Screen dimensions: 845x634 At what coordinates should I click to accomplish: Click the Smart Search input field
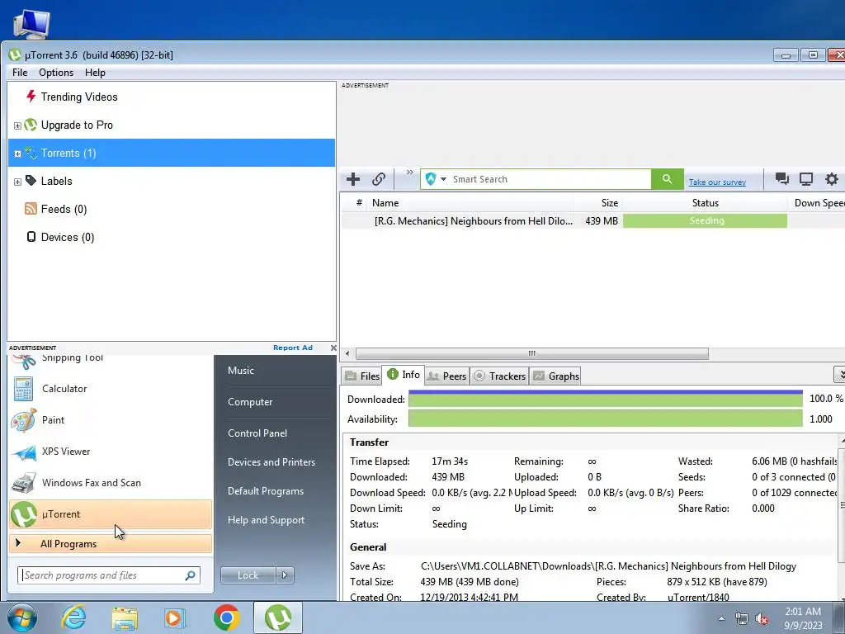tap(550, 179)
